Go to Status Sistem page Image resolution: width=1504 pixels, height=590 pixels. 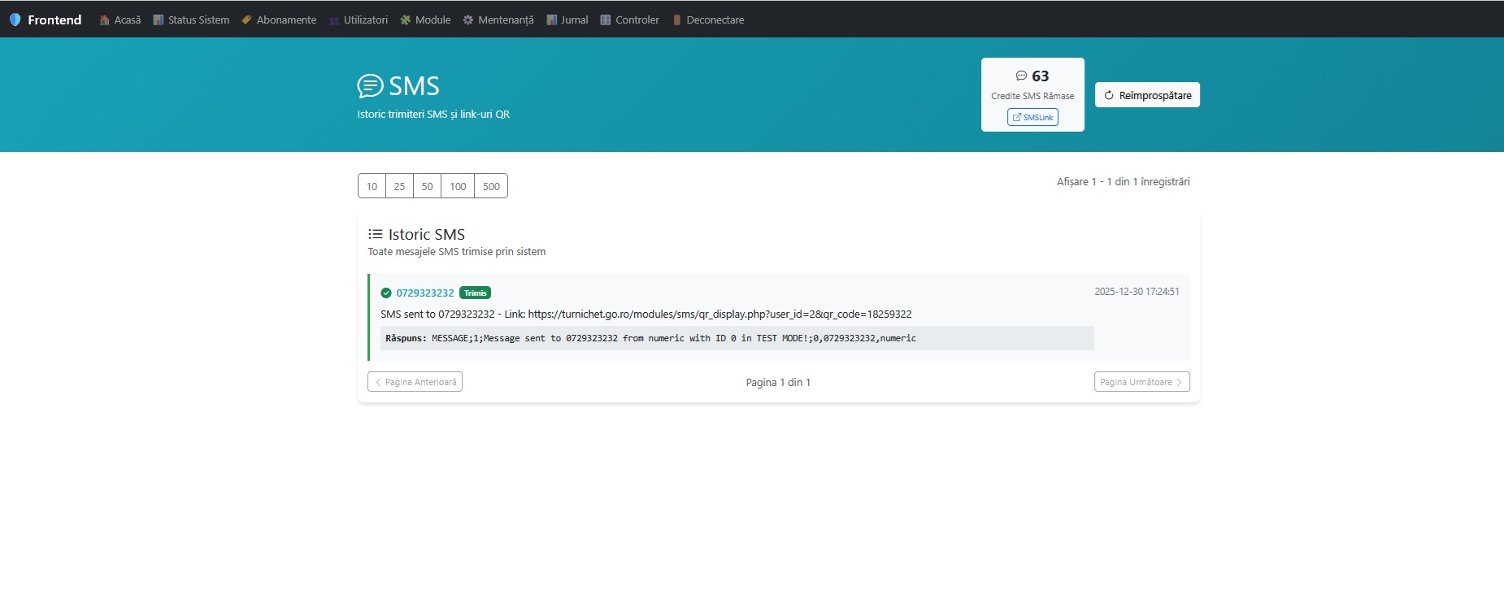[191, 20]
